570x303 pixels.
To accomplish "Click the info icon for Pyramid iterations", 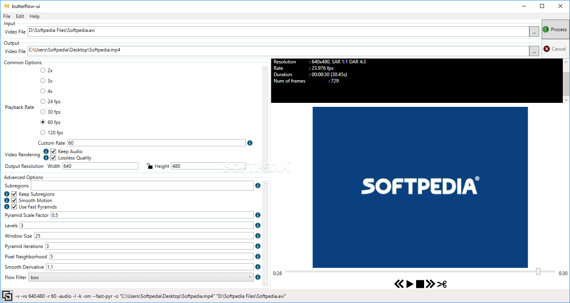I will coord(258,246).
